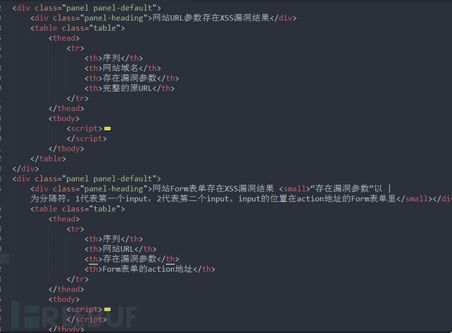Expand the folded code after the first script tag
Image resolution: width=452 pixels, height=333 pixels.
[107, 128]
